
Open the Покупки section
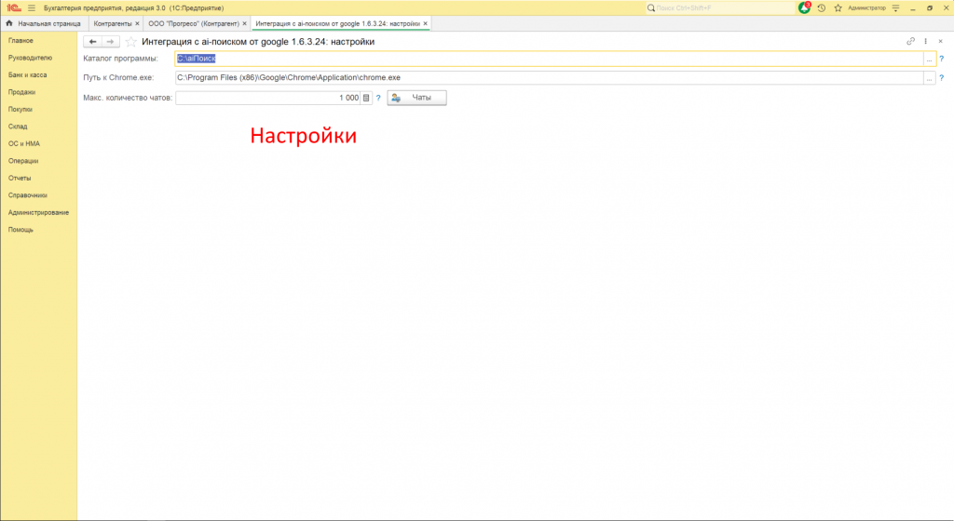[20, 109]
